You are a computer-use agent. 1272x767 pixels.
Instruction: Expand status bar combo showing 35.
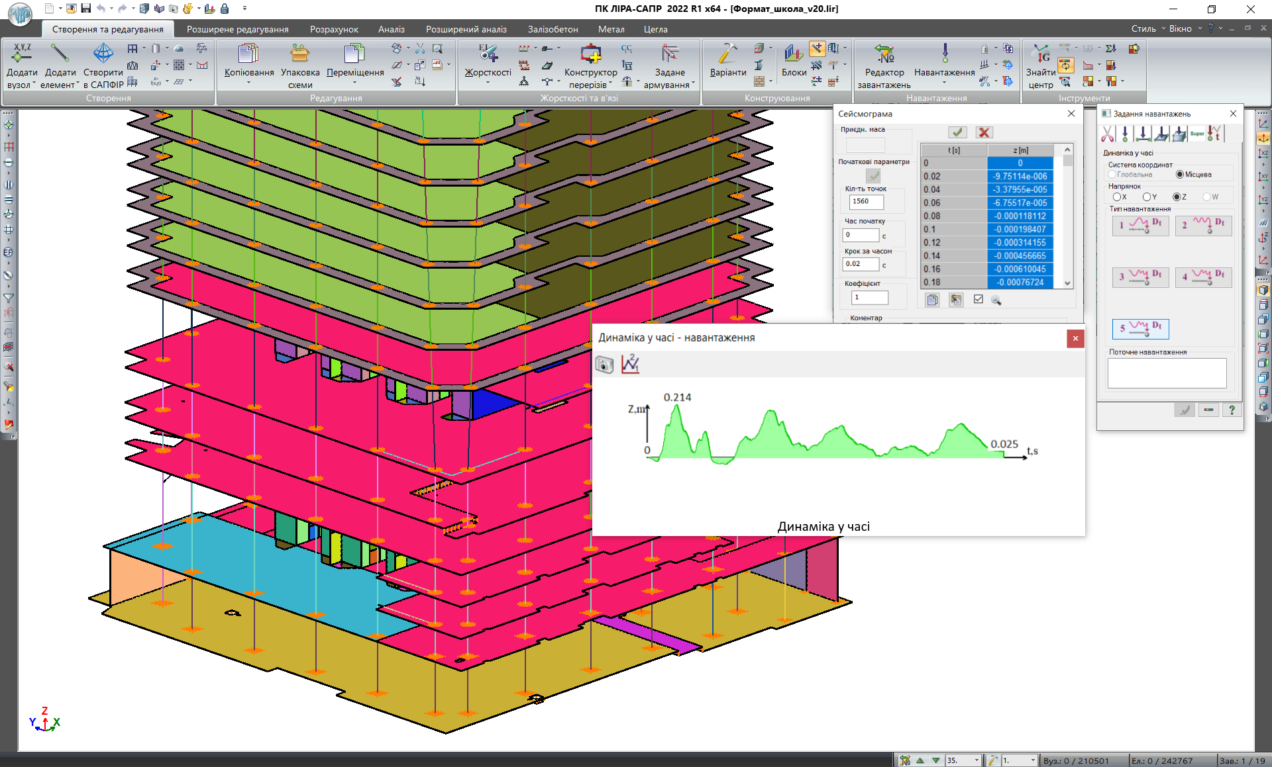[x=977, y=760]
